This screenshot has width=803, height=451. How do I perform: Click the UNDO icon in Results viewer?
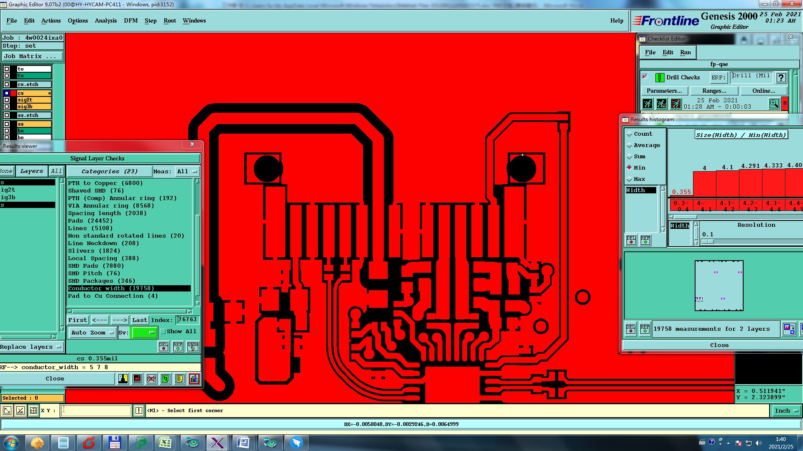(x=192, y=347)
